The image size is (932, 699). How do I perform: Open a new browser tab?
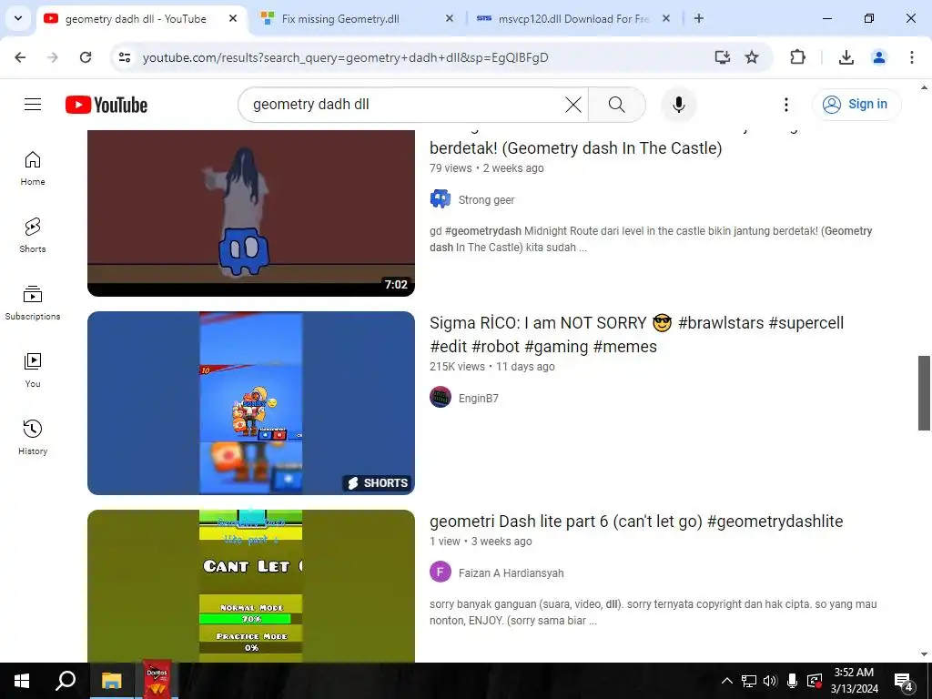tap(699, 18)
